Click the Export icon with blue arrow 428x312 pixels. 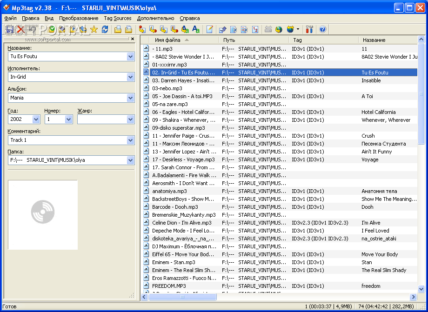coord(223,29)
